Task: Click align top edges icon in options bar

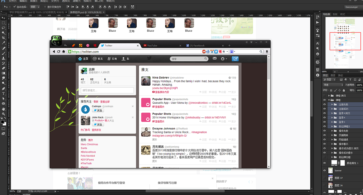Action: click(x=68, y=7)
